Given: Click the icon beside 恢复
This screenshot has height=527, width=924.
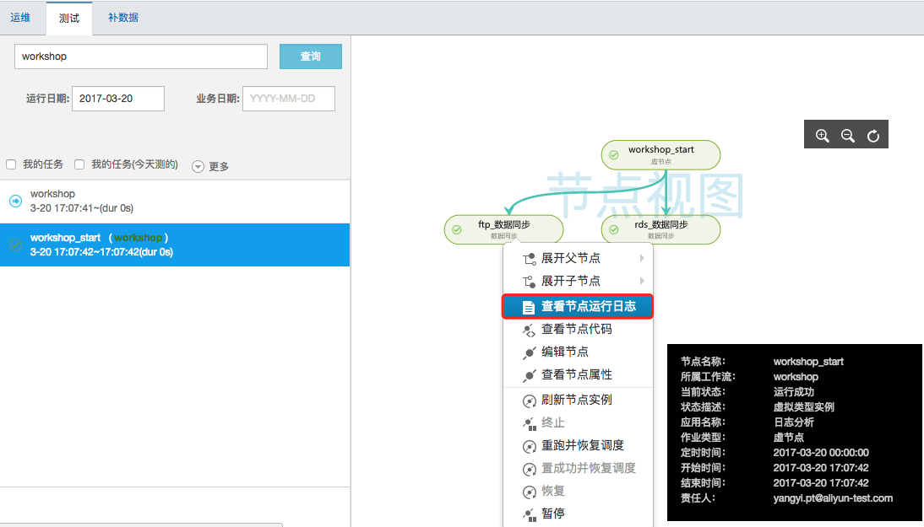Looking at the screenshot, I should click(530, 491).
